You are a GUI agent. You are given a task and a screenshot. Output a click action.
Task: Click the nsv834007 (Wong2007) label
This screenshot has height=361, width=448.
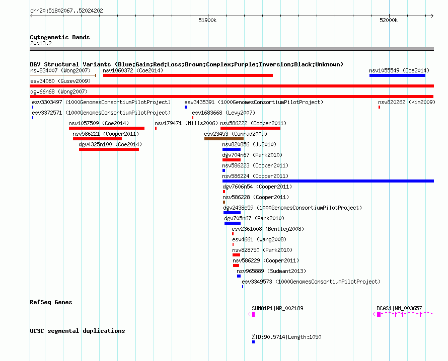point(60,70)
